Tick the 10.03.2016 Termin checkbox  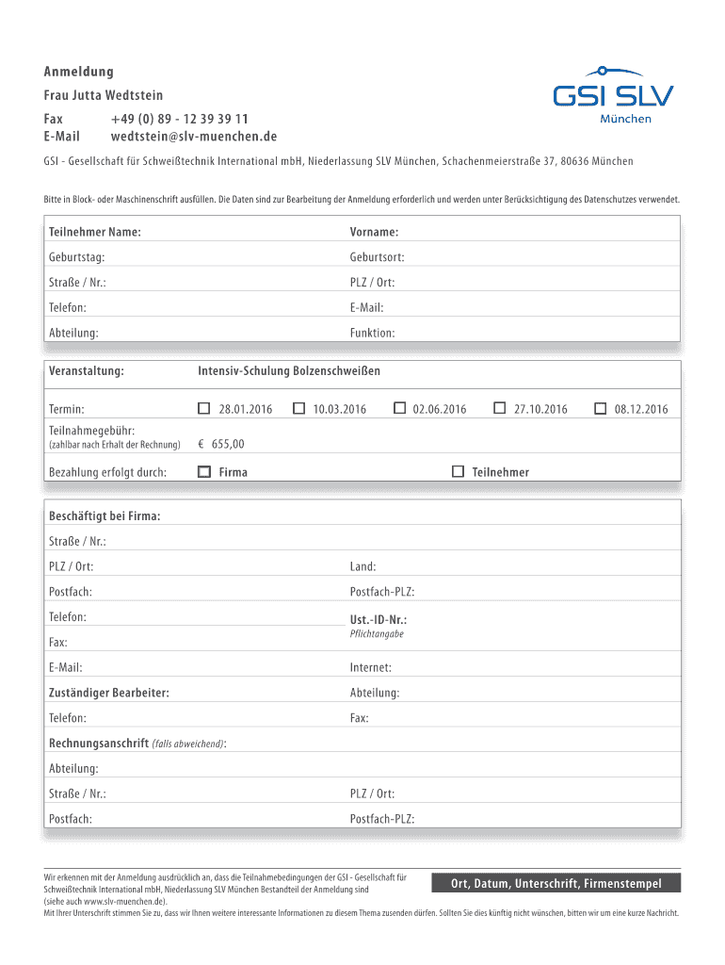click(299, 408)
